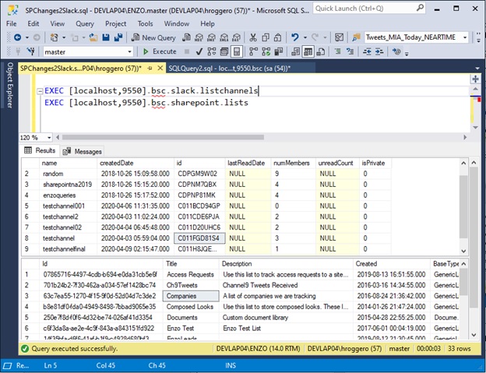Switch to the Messages tab
Viewport: 486px width, 373px height.
[82, 151]
